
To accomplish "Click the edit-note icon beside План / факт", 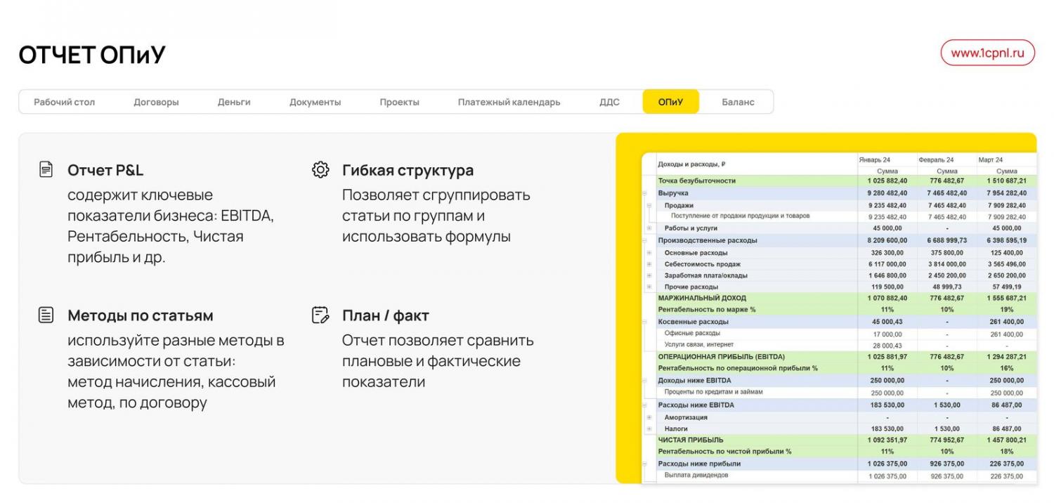I will pos(320,315).
